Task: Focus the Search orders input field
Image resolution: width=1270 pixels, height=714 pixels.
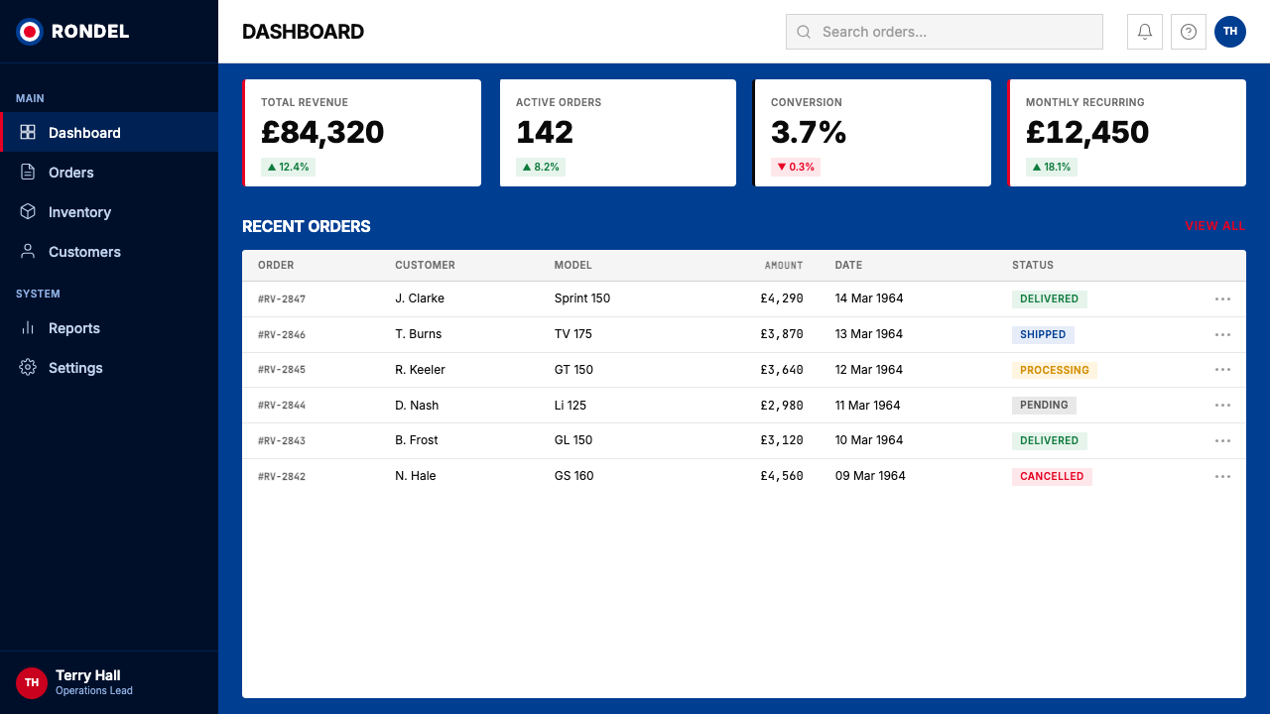Action: click(x=945, y=32)
